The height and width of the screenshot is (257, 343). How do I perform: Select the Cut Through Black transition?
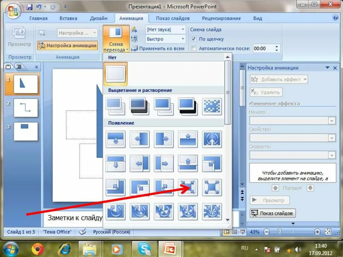click(188, 107)
